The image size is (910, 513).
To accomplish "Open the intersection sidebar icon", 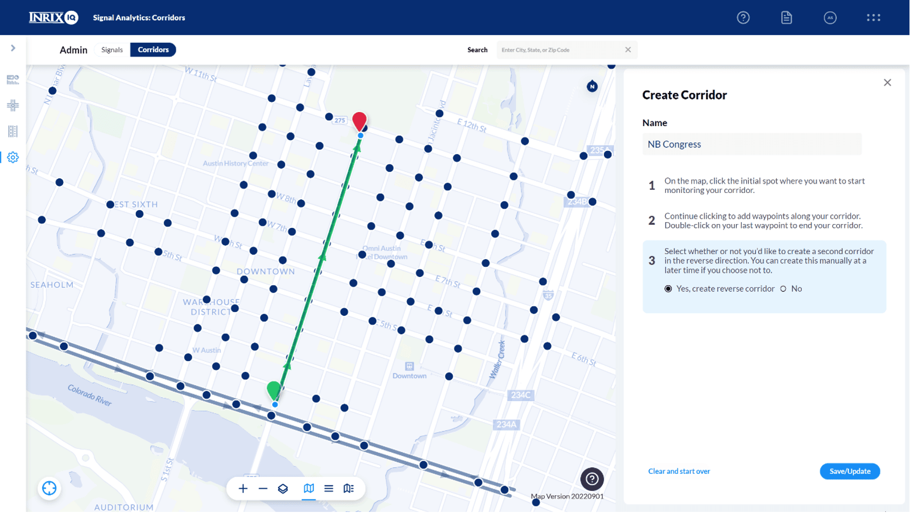I will click(13, 106).
